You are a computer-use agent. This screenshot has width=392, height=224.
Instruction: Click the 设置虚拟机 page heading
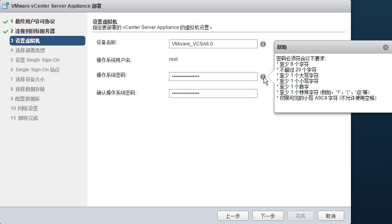pos(105,21)
